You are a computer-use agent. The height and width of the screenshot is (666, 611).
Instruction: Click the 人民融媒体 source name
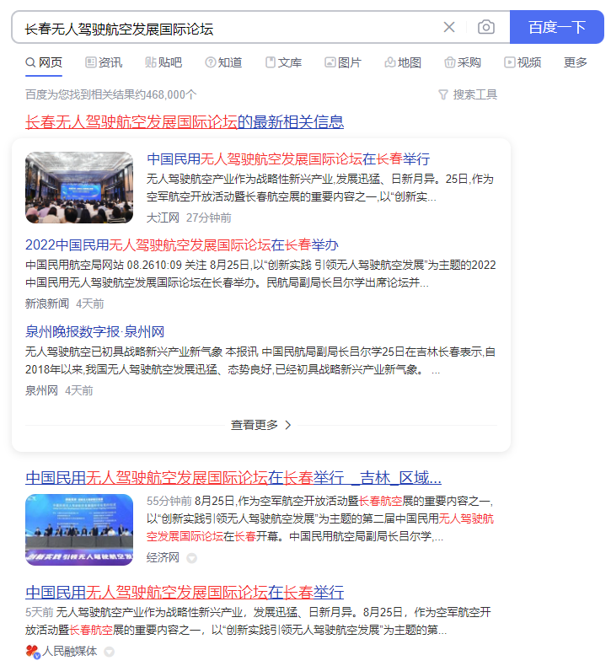click(70, 651)
